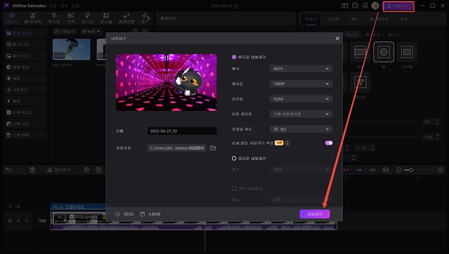Open the format dropdown showing MOV
The image size is (449, 254).
coord(301,68)
